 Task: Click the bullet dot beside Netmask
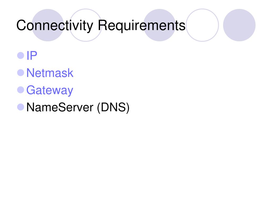pyautogui.click(x=20, y=73)
